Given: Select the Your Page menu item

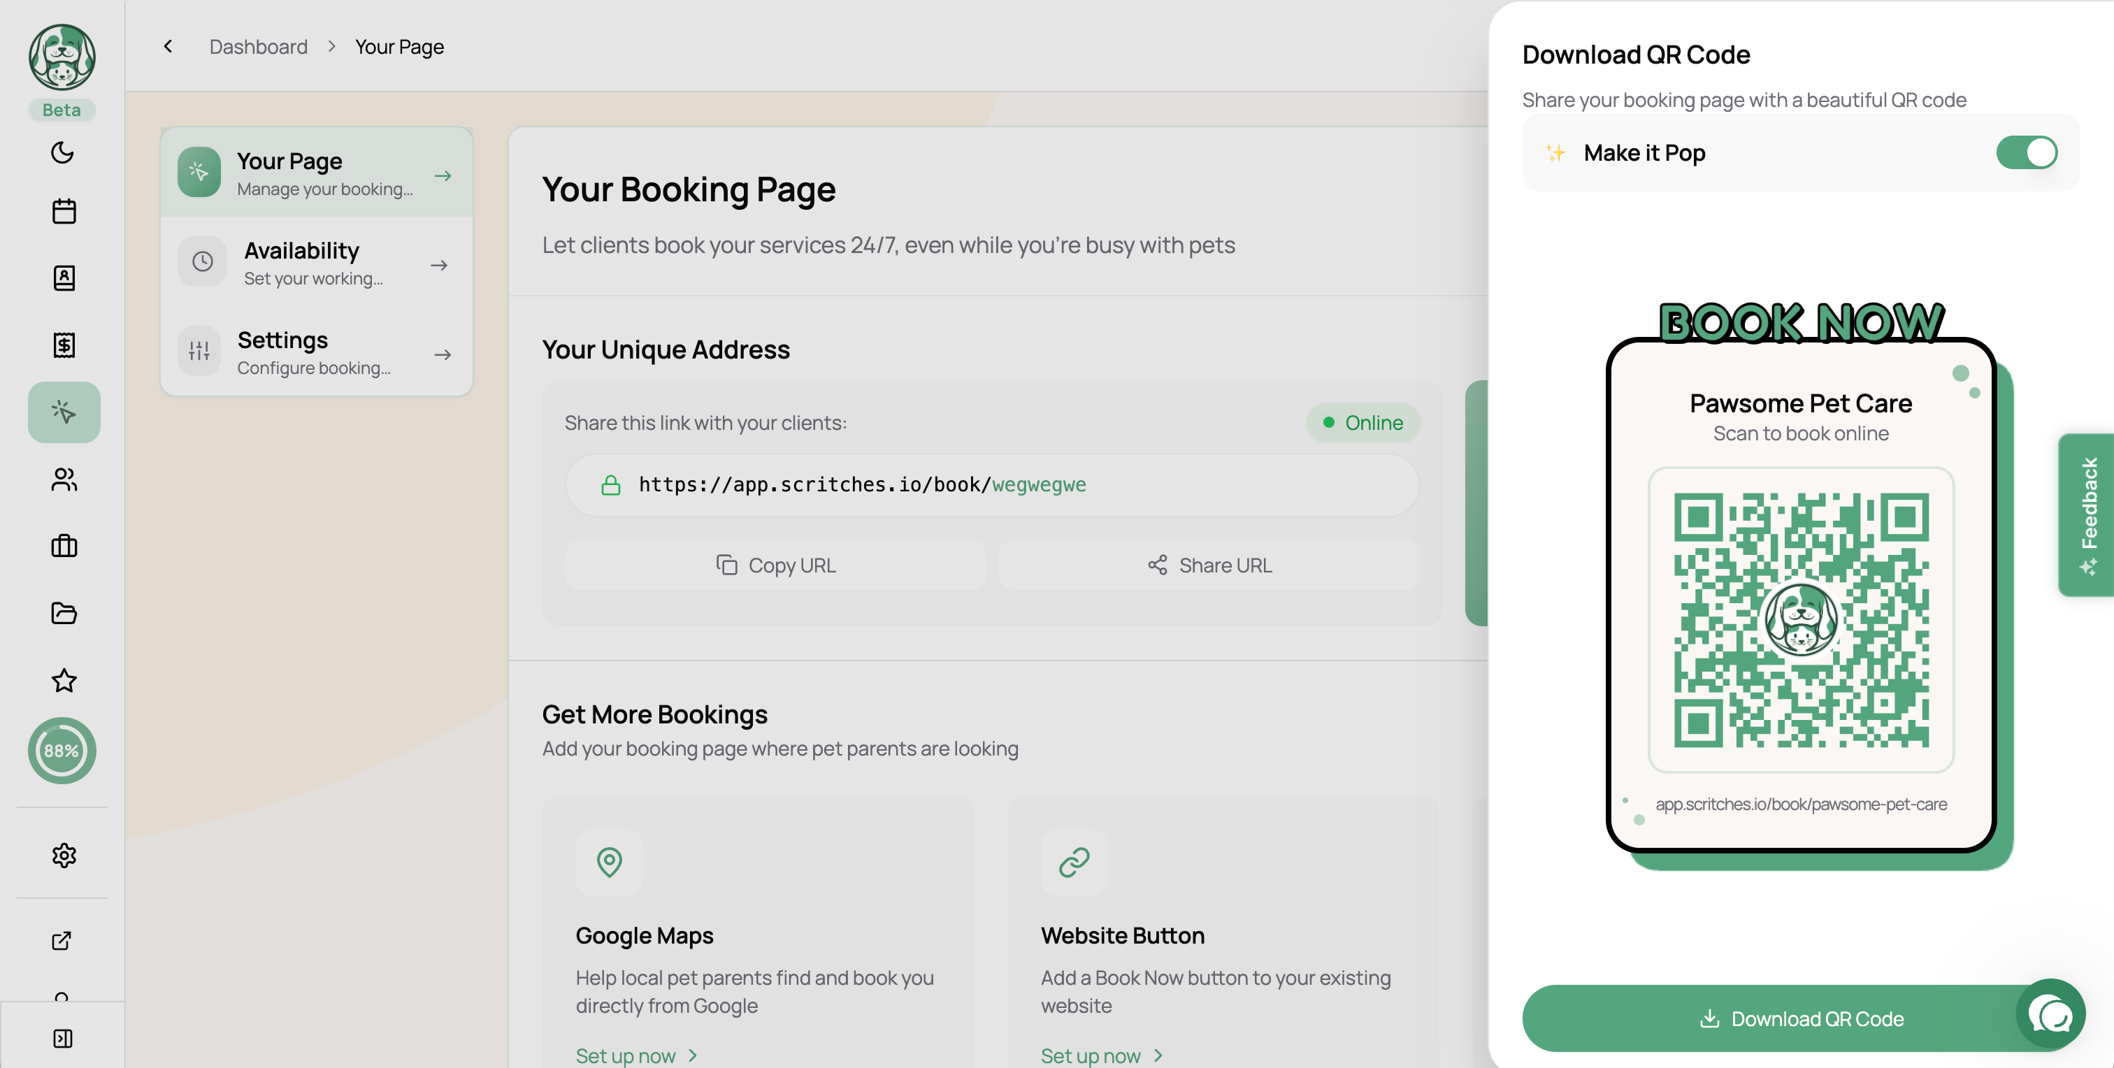Looking at the screenshot, I should point(317,172).
